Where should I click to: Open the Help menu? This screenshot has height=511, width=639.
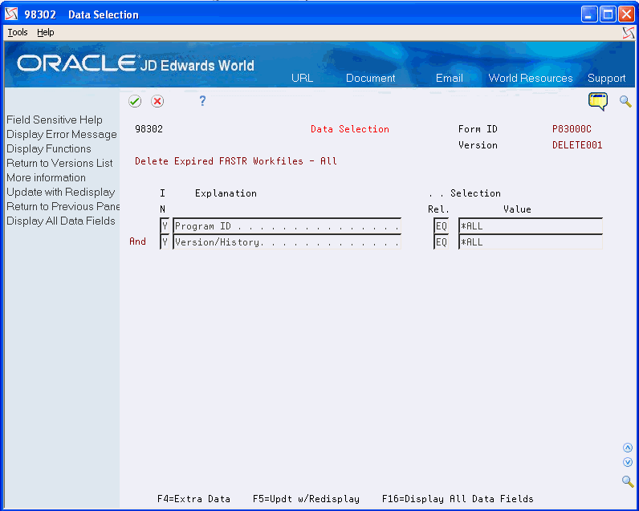point(45,32)
